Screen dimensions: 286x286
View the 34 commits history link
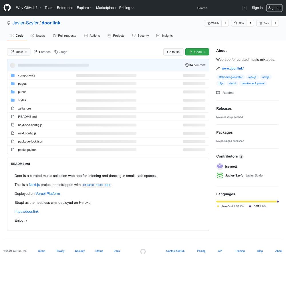coord(195,65)
